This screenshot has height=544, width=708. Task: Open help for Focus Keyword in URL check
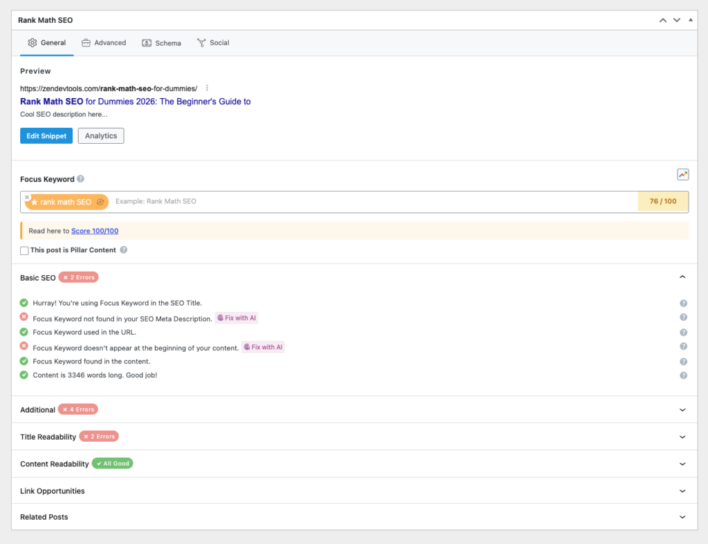point(684,332)
